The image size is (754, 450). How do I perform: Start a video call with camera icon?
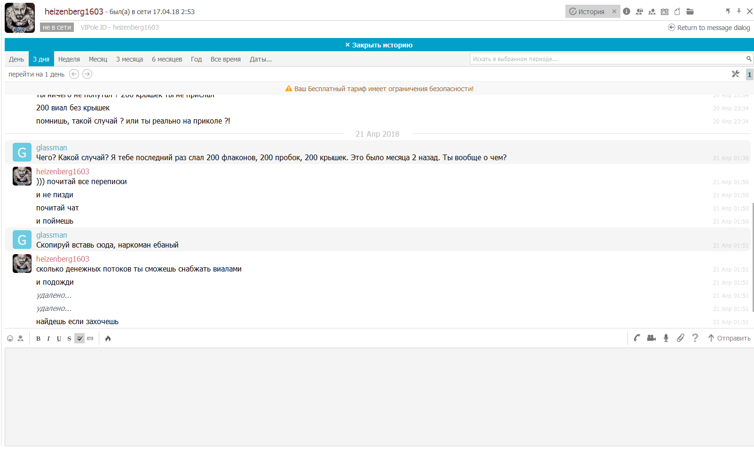pos(651,338)
